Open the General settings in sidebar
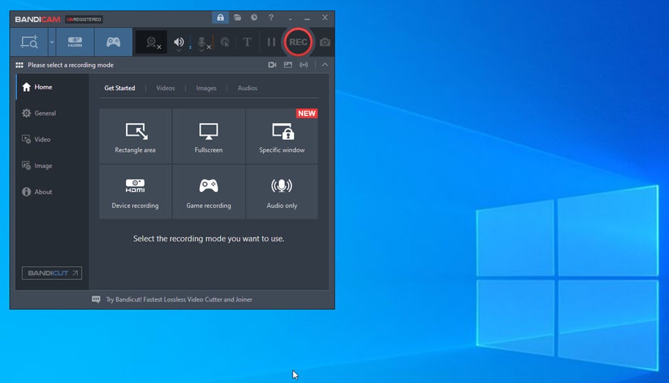Screen dimensions: 669x383 [52, 114]
